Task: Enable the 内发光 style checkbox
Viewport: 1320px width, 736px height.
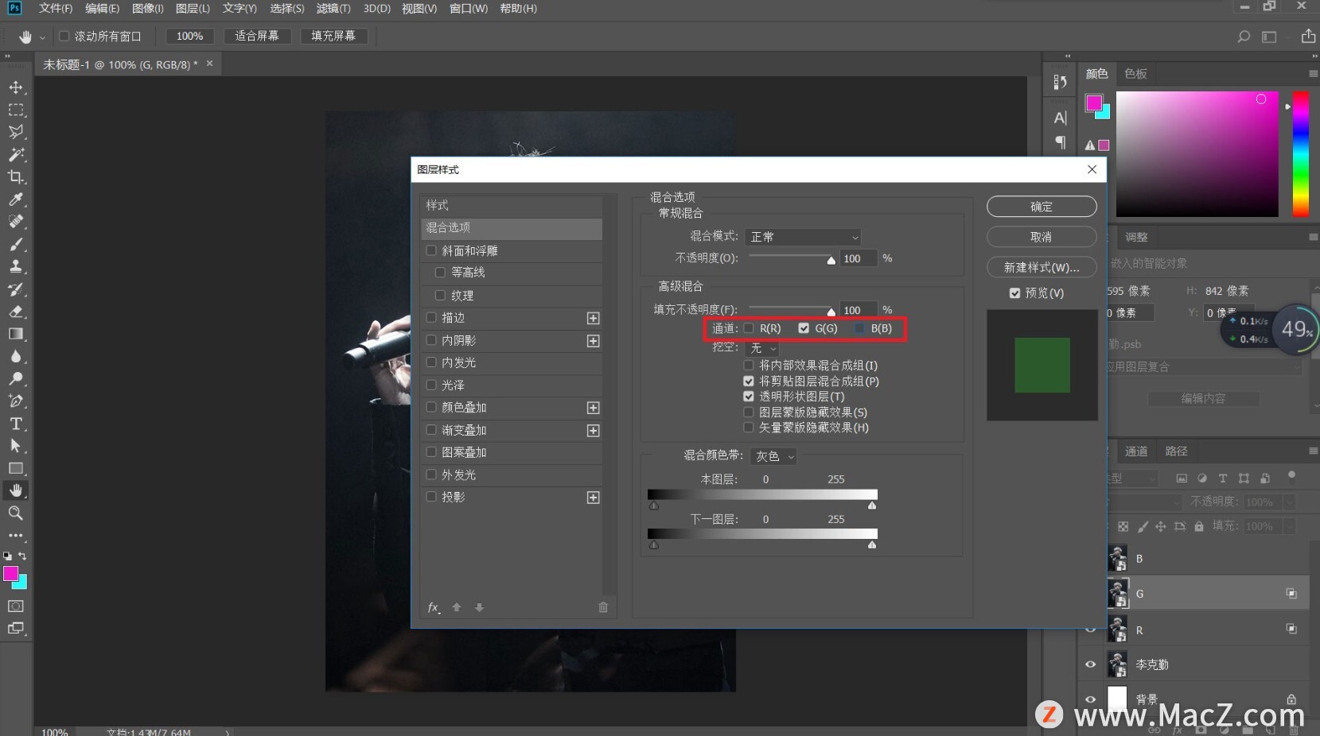Action: click(431, 362)
